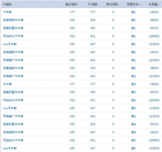Click rank 第2 beside 网络推广千牛帮

(134, 76)
